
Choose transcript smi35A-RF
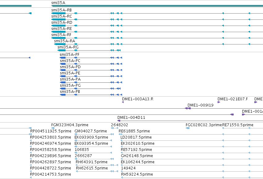point(61,35)
